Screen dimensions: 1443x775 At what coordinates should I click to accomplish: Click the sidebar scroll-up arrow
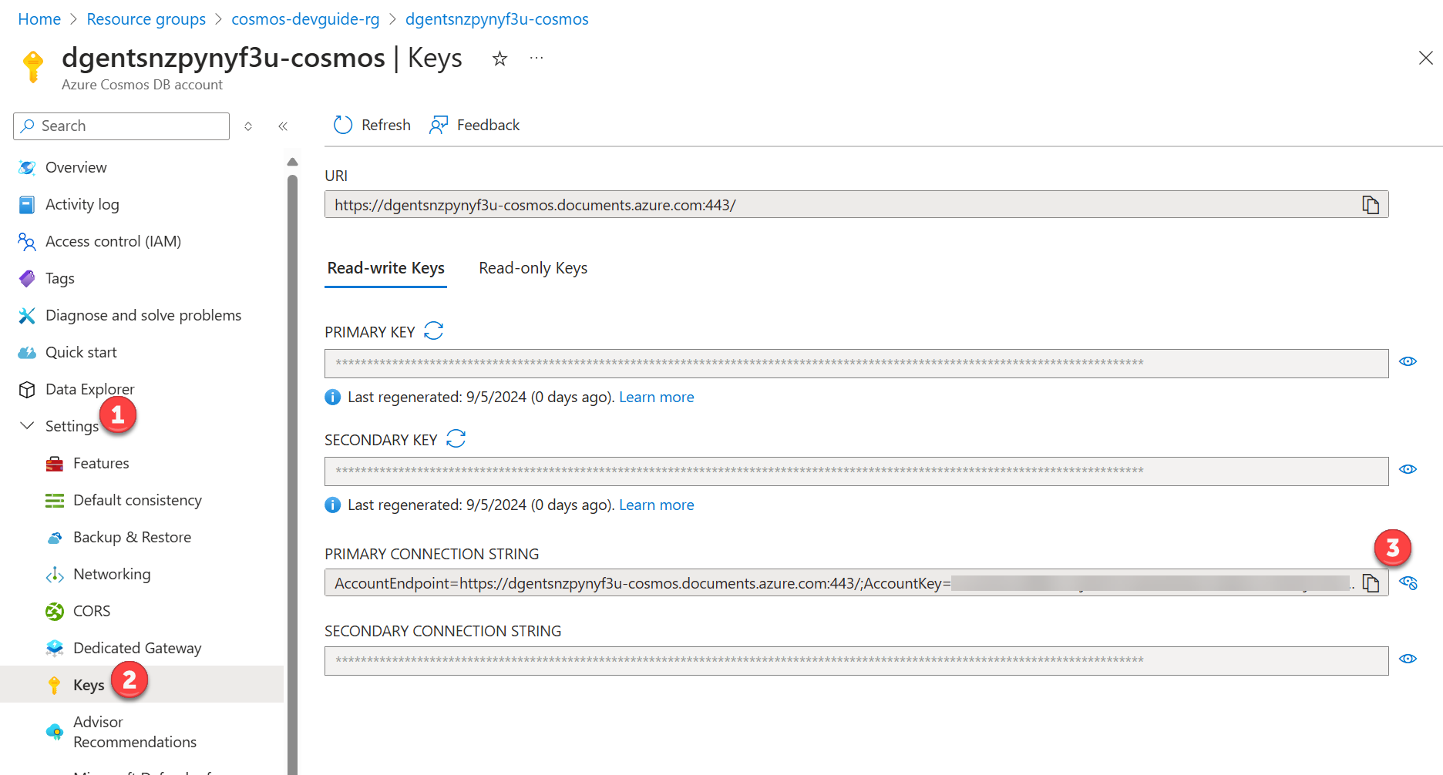[x=292, y=162]
